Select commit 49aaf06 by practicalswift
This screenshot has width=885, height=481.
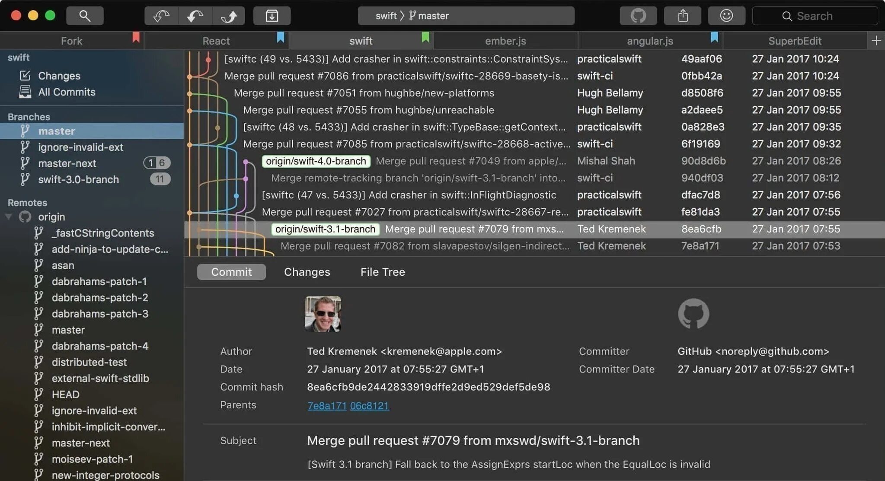pyautogui.click(x=396, y=59)
